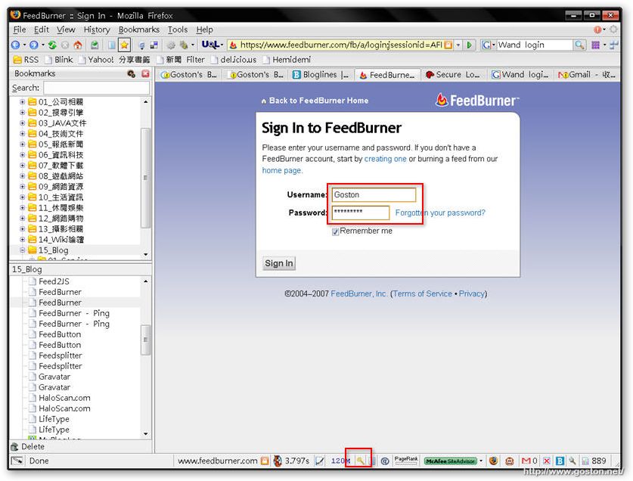This screenshot has height=481, width=633.
Task: Click the PageRank indicator in status bar
Action: coord(406,460)
